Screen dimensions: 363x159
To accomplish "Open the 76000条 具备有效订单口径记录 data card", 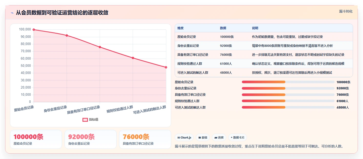I will pyautogui.click(x=145, y=139).
